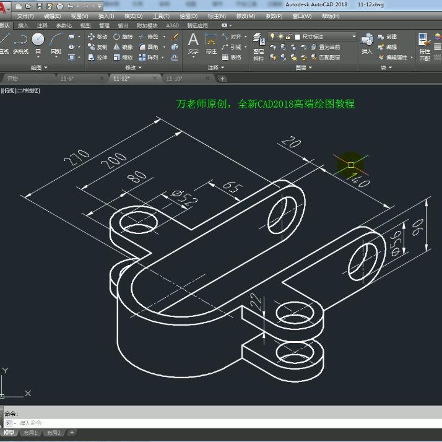The width and height of the screenshot is (442, 442).
Task: Choose the Mirror (镜像) tool
Action: point(123,47)
